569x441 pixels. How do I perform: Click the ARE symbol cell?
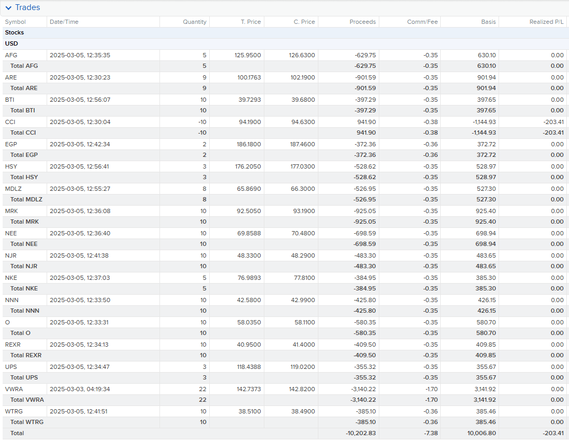(x=11, y=77)
